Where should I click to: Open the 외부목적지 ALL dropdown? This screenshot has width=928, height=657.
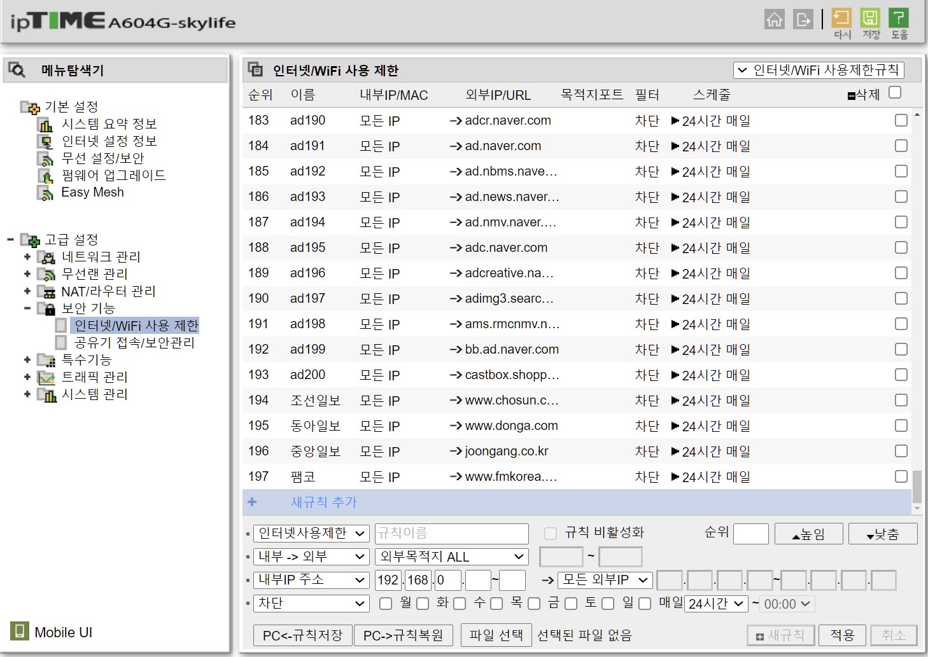click(x=452, y=557)
